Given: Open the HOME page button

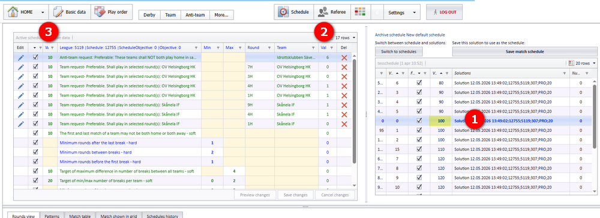Looking at the screenshot, I should [x=20, y=12].
